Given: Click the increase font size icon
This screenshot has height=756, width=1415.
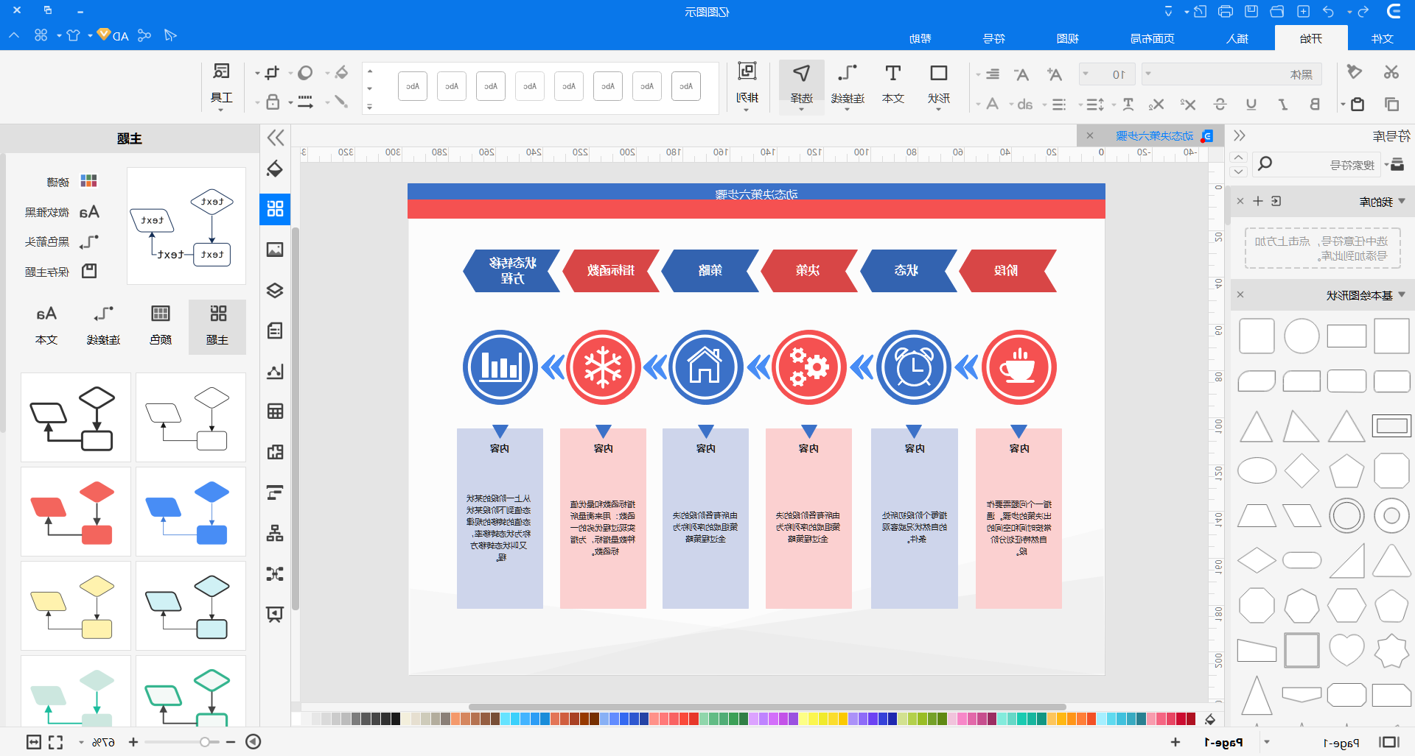Looking at the screenshot, I should pos(1055,74).
